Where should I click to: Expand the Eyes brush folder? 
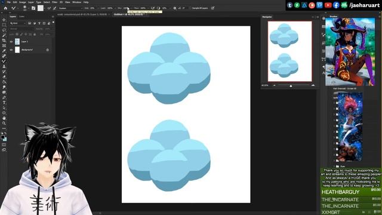point(334,166)
